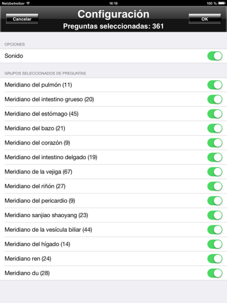Viewport: 227px width, 303px height.
Task: Turn off Meridiano de la vejiga (67)
Action: (x=215, y=172)
